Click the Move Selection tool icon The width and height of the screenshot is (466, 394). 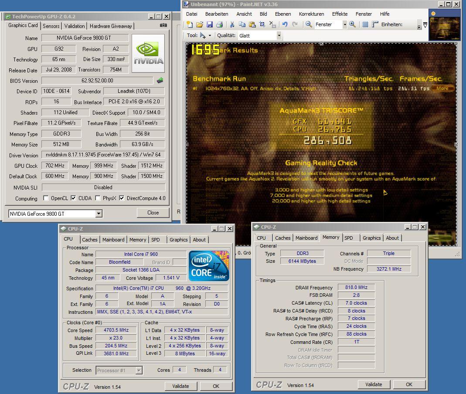pyautogui.click(x=203, y=36)
